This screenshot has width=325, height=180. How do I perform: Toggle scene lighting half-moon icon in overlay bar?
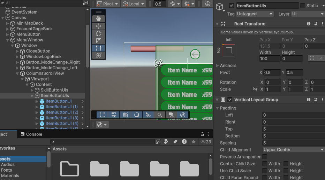(x=137, y=115)
